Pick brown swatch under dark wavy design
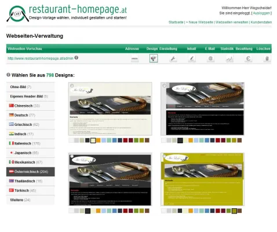The image size is (277, 232). 147,211
